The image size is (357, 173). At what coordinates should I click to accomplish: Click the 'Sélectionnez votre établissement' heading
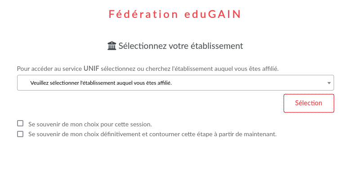[x=181, y=46]
